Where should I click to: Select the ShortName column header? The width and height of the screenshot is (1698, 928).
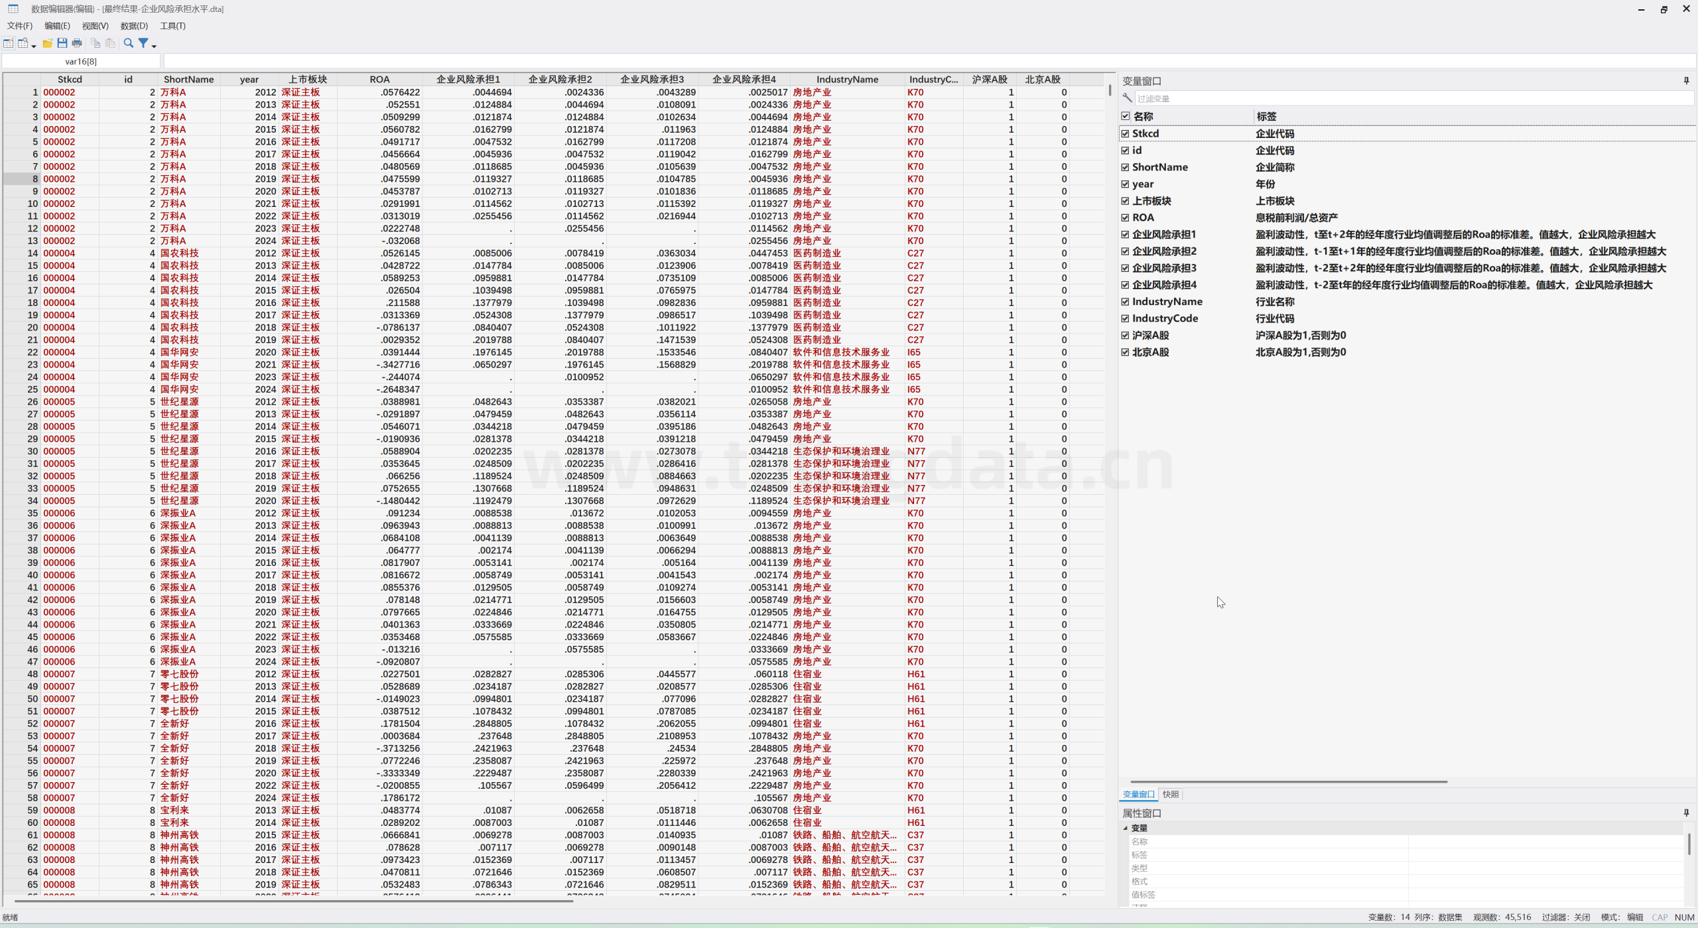click(189, 80)
